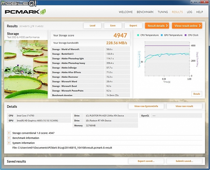Open Result details
Image resolution: width=210 pixels, height=170 pixels.
[x=157, y=26]
